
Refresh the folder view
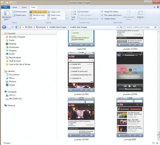click(121, 27)
